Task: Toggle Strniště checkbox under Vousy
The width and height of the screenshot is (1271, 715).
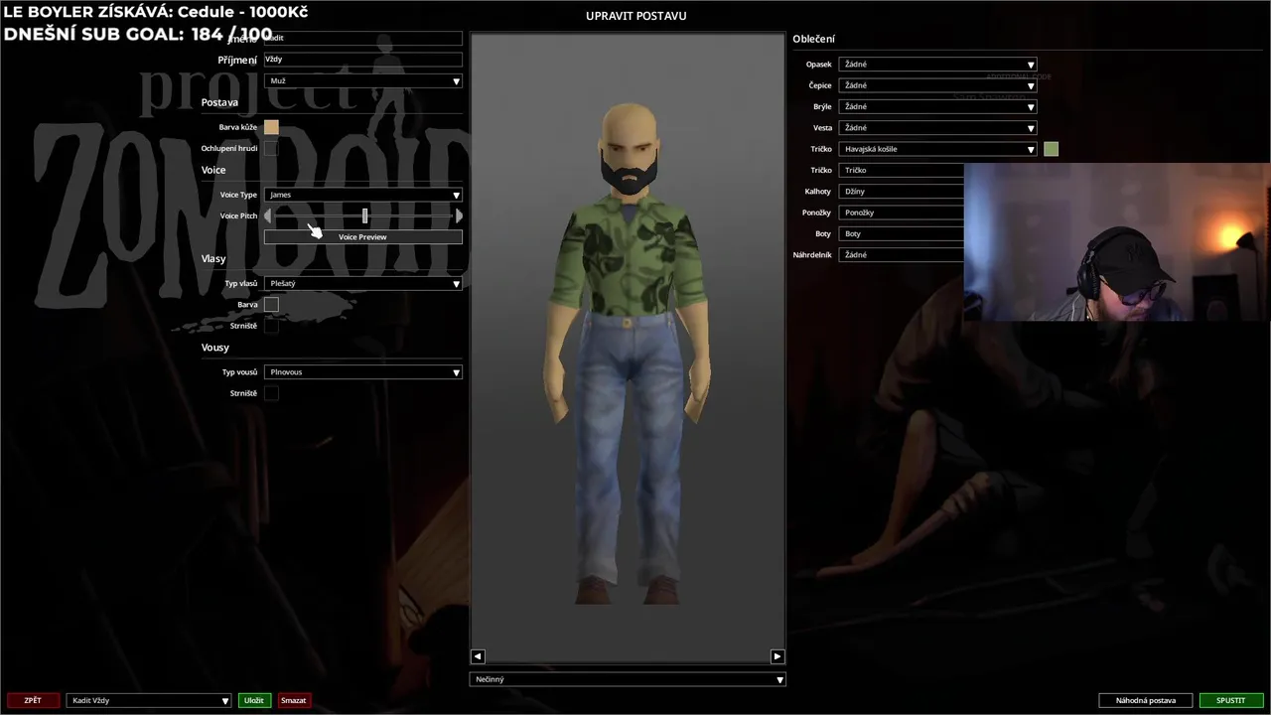Action: [271, 393]
